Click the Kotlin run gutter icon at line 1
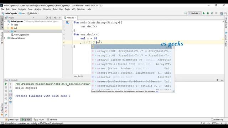This screenshot has height=128, width=228. pyautogui.click(x=68, y=22)
